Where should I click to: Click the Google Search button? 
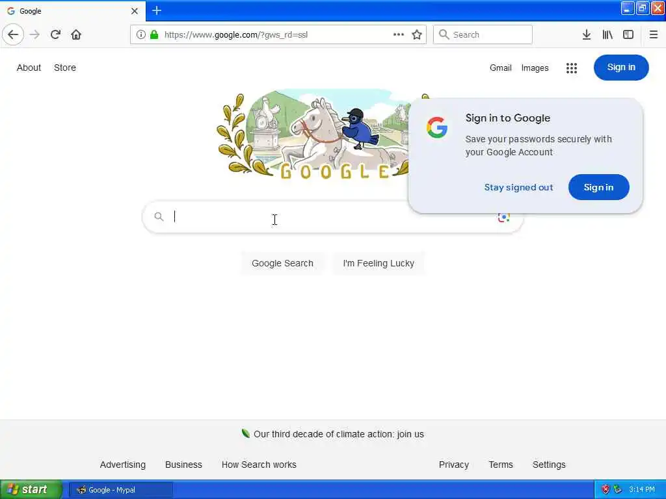[x=282, y=263]
